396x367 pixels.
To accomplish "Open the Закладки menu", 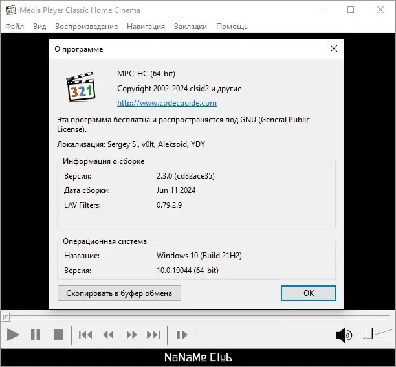I will [190, 27].
